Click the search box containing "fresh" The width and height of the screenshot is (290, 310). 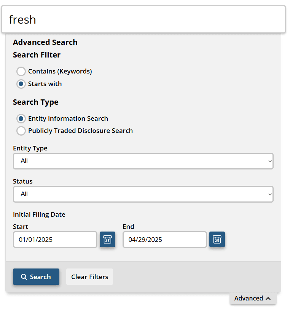[143, 19]
